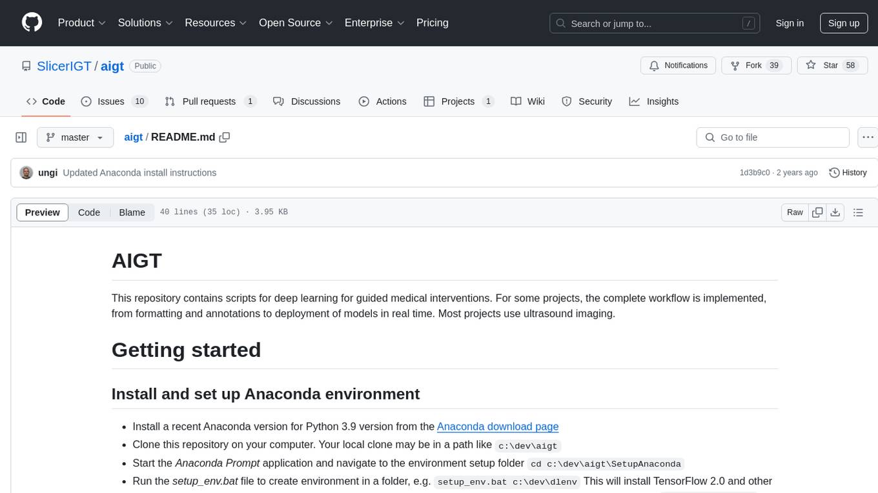The height and width of the screenshot is (493, 878).
Task: Open the Updated Anaconda install instructions commit
Action: [x=139, y=173]
